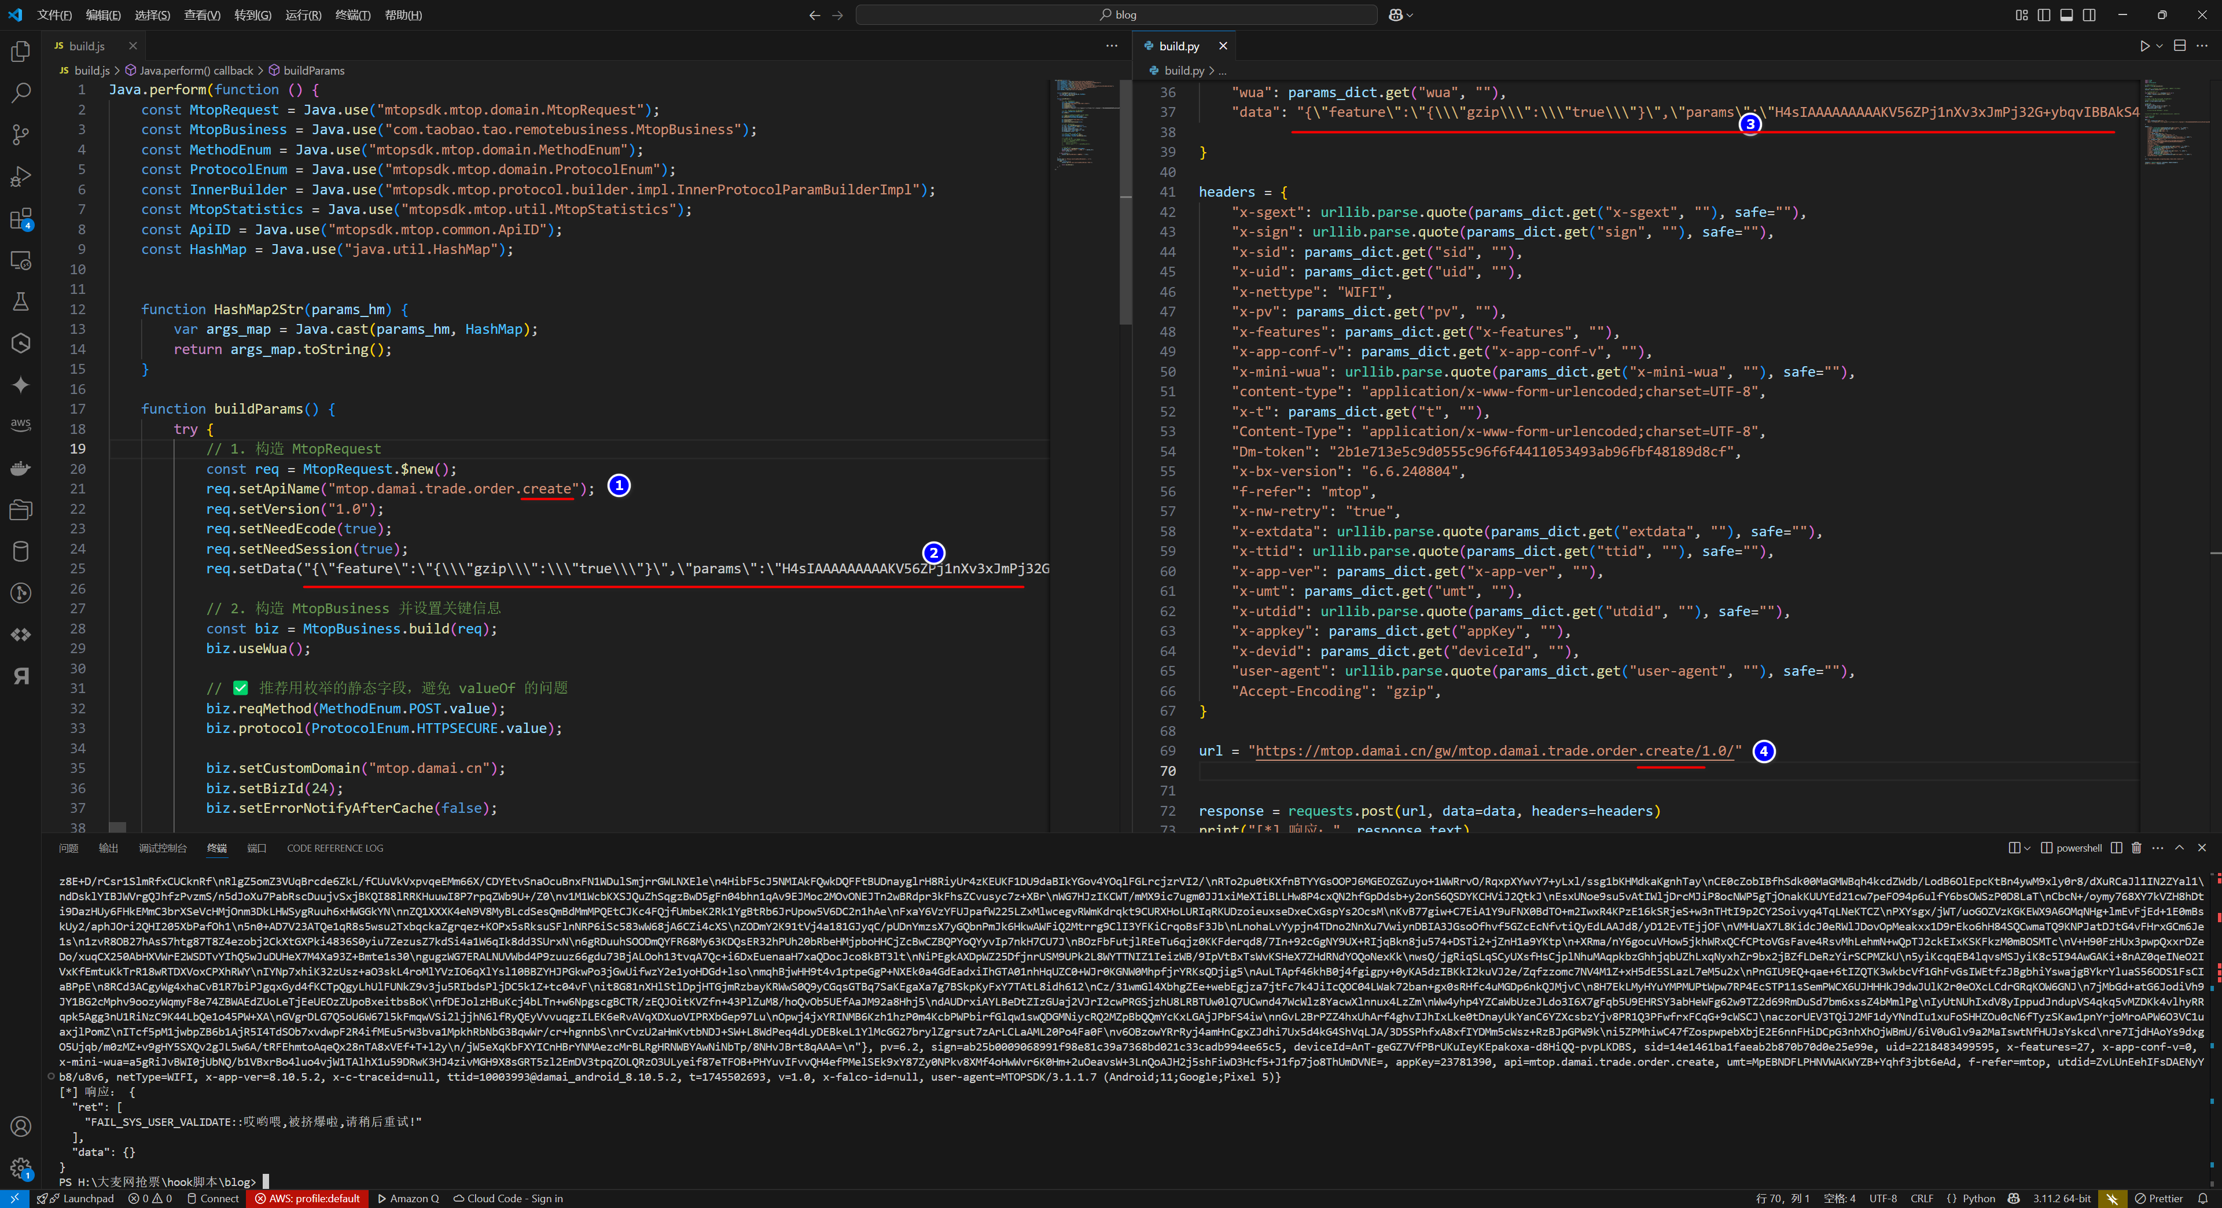Toggle the bottom panel visibility

point(2067,14)
